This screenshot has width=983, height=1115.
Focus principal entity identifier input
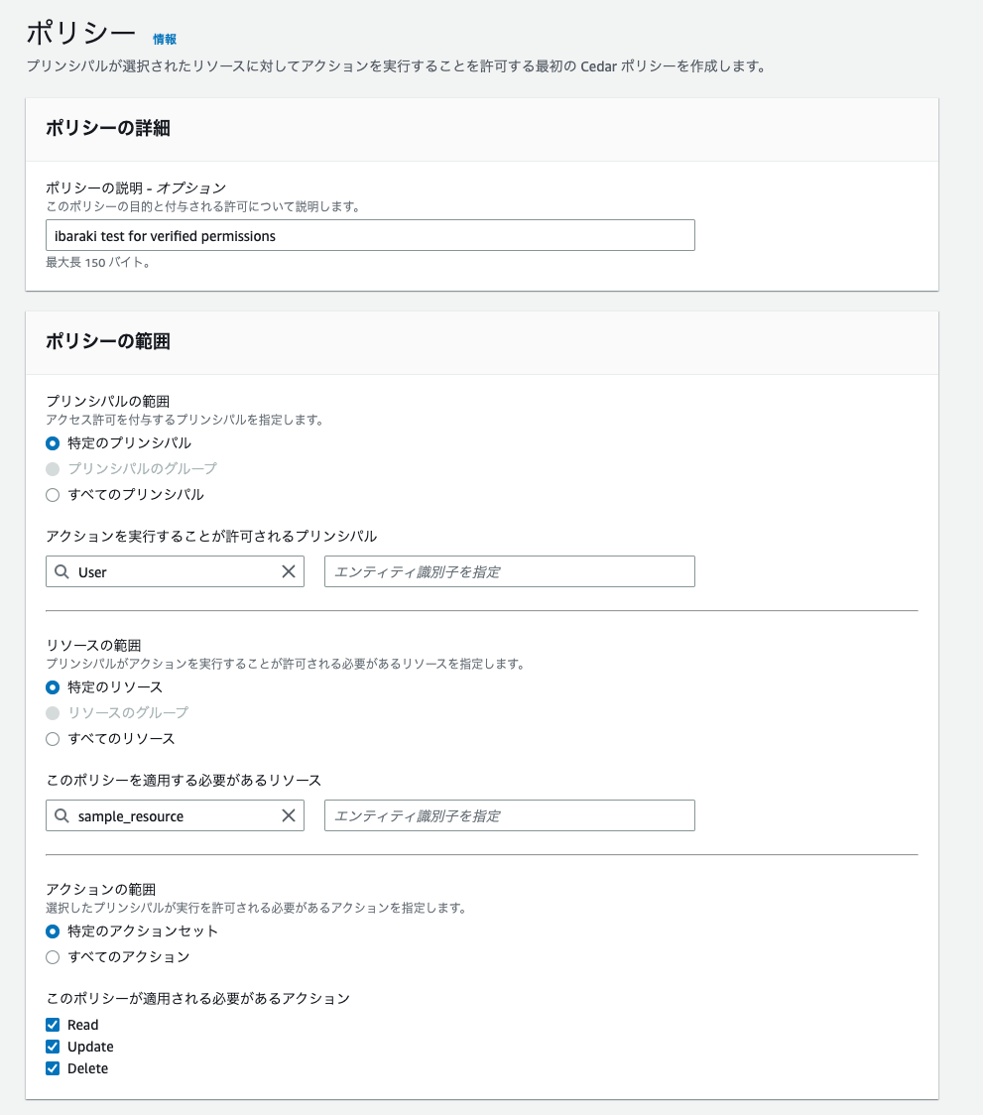click(509, 571)
